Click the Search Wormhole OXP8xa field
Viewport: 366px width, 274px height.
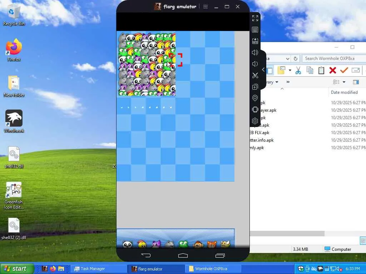click(x=334, y=59)
